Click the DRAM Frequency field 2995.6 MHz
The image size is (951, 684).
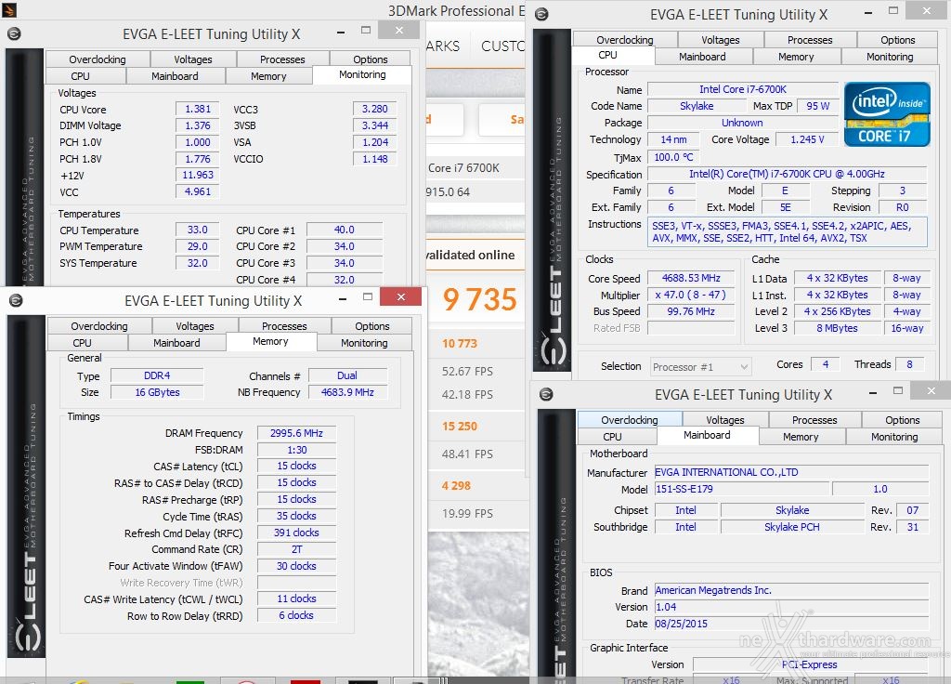point(296,433)
